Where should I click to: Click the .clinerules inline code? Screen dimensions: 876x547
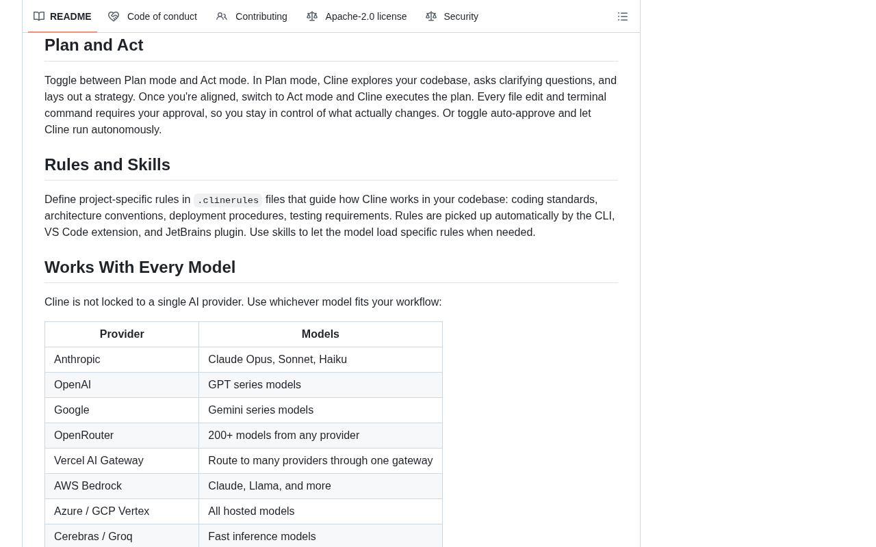tap(228, 200)
